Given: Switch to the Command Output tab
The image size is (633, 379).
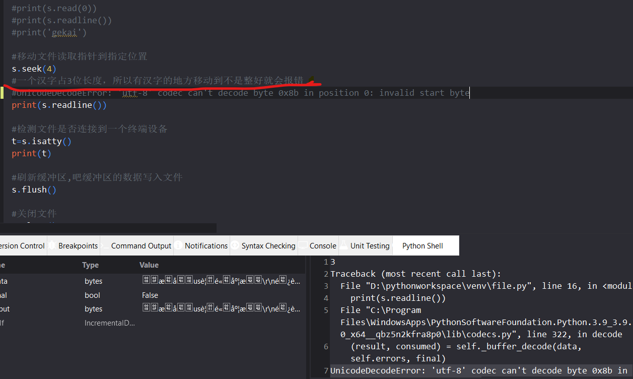Looking at the screenshot, I should click(136, 246).
